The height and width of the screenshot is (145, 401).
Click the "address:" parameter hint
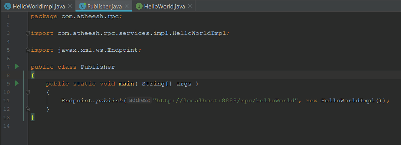[x=139, y=100]
